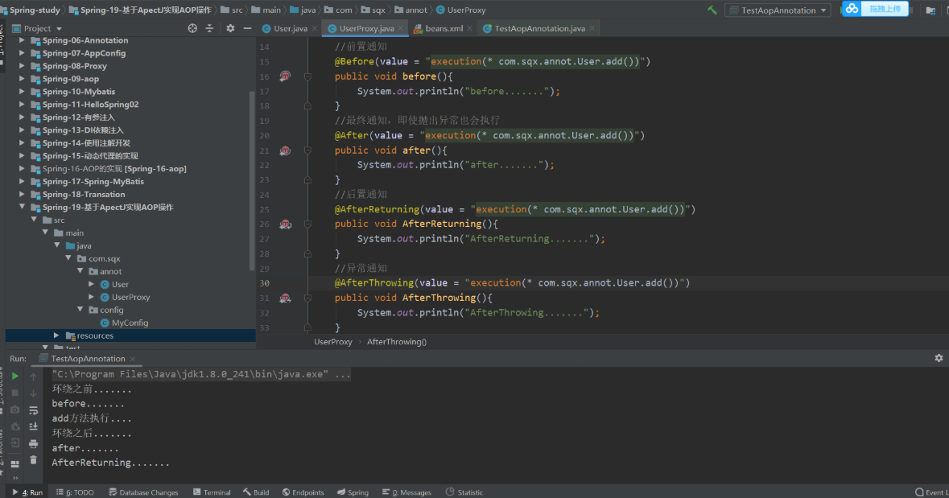Viewport: 949px width, 498px height.
Task: Click the down-arrow stack trace icon
Action: [x=33, y=393]
